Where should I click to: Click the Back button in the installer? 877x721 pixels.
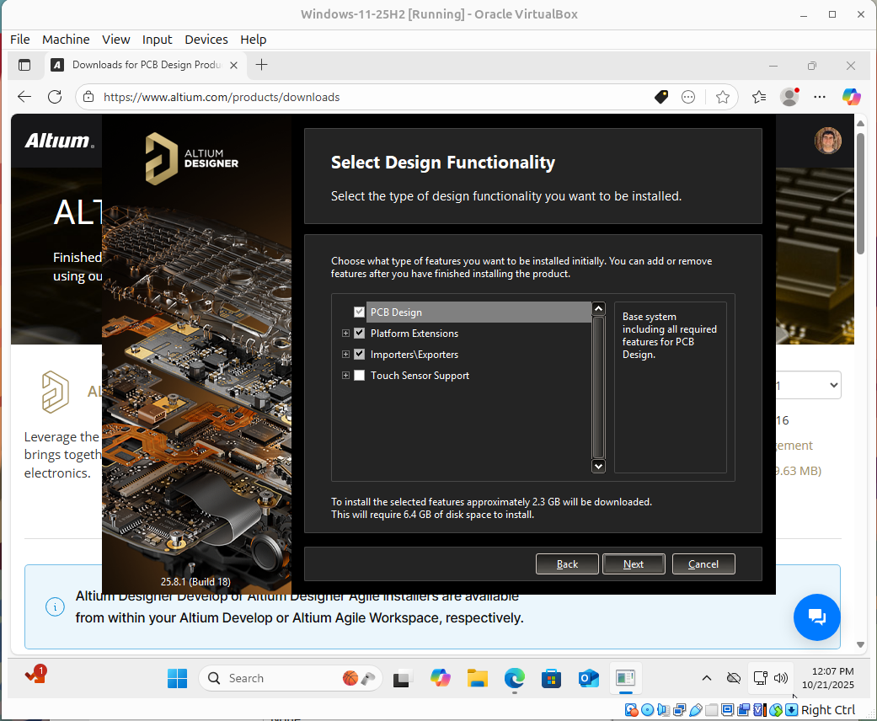click(567, 563)
